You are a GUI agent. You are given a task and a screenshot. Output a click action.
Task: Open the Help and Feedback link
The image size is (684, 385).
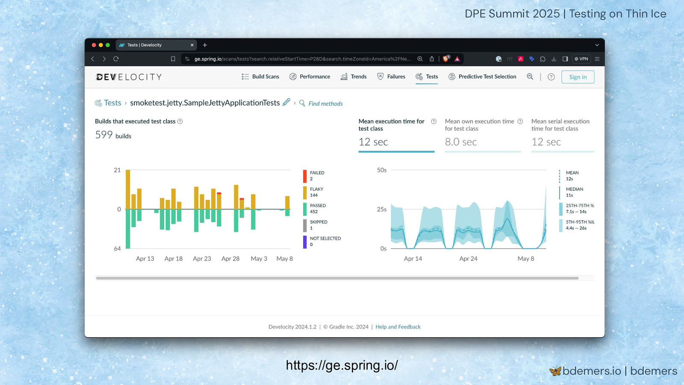(x=398, y=327)
